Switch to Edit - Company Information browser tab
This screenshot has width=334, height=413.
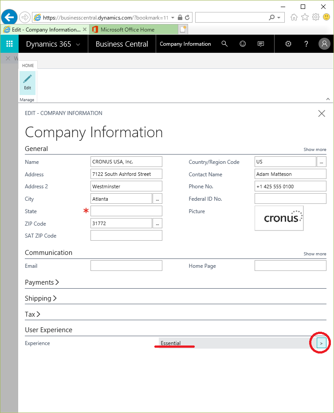click(x=45, y=29)
